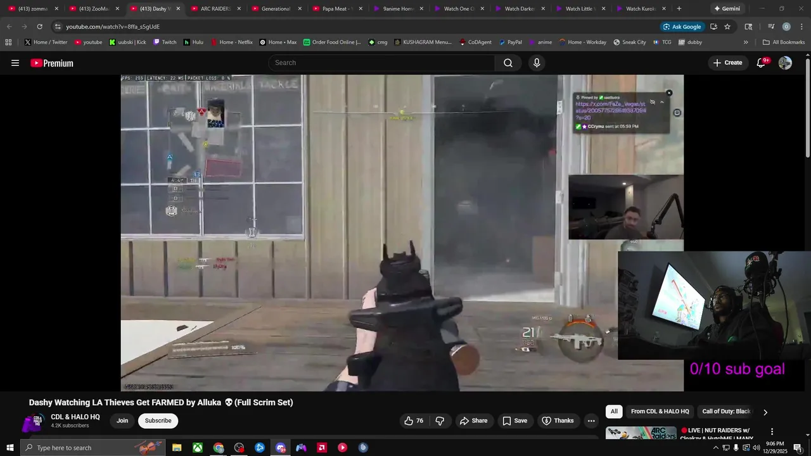Image resolution: width=811 pixels, height=456 pixels.
Task: Bookmark this page with the star icon
Action: 727,27
